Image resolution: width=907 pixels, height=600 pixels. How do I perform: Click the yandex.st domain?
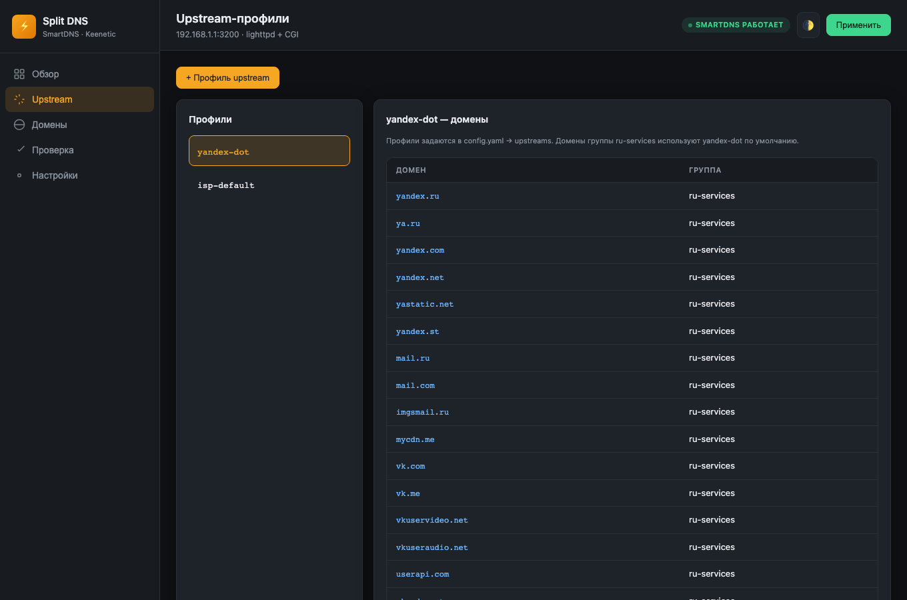[x=417, y=331]
